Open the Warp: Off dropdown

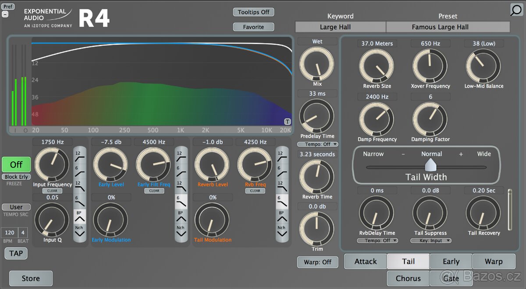tap(317, 262)
